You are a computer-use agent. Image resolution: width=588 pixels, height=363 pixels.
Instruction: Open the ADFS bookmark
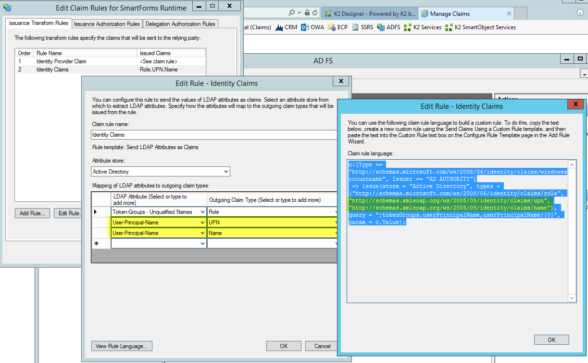point(388,27)
